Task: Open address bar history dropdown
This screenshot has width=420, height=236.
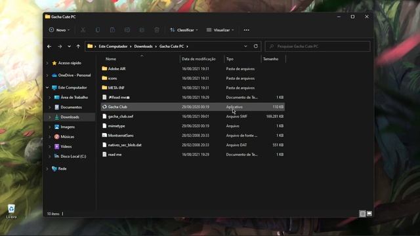Action: [x=245, y=46]
